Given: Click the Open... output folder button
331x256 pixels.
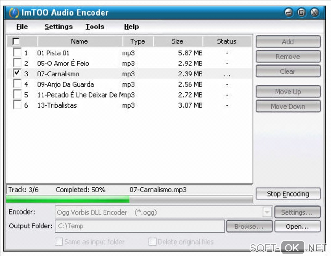Looking at the screenshot, I should (x=297, y=227).
